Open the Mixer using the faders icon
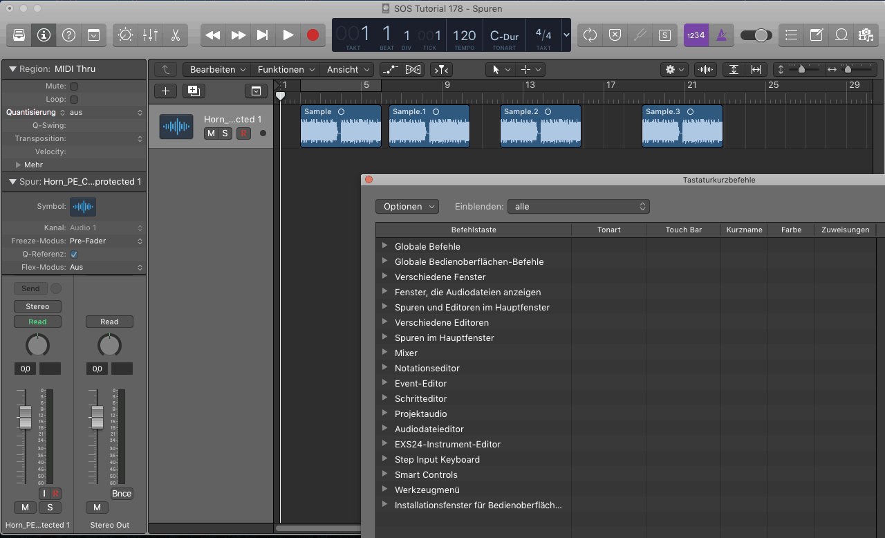The image size is (885, 538). pos(150,35)
